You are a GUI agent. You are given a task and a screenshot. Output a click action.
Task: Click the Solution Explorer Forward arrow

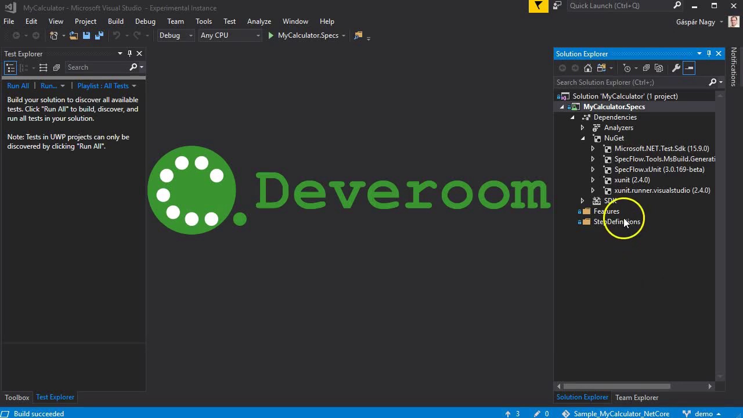coord(575,68)
